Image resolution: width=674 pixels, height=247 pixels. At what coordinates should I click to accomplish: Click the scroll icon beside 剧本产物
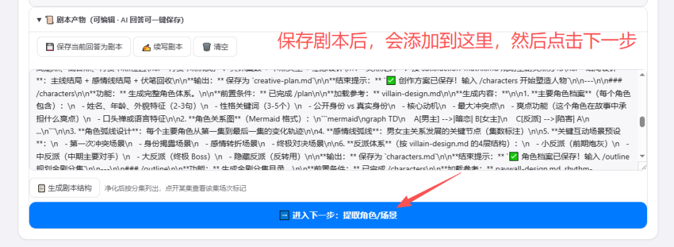click(49, 20)
